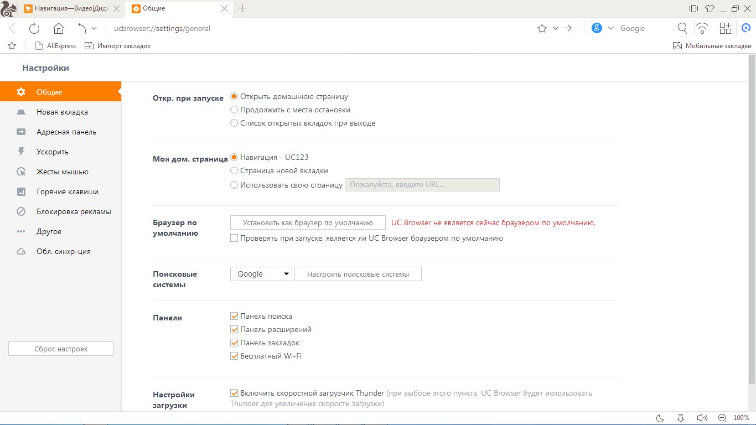Close the Общие tab
This screenshot has width=756, height=425.
(x=224, y=8)
